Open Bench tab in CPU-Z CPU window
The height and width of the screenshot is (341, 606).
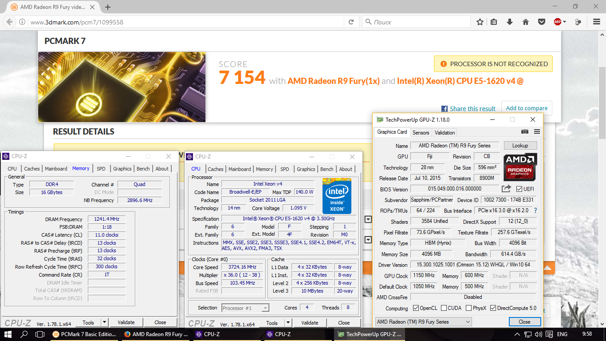click(x=327, y=169)
